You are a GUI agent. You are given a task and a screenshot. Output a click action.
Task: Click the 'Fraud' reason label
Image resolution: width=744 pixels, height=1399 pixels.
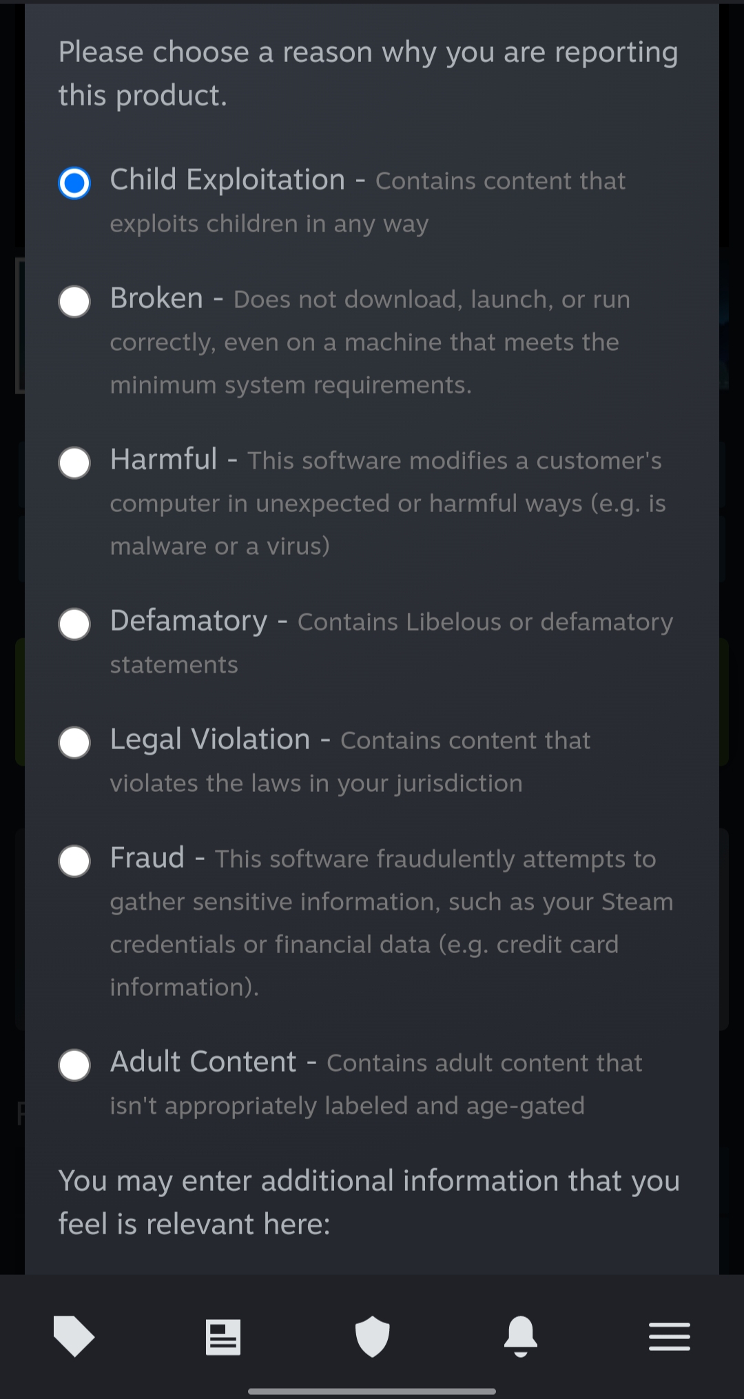147,858
